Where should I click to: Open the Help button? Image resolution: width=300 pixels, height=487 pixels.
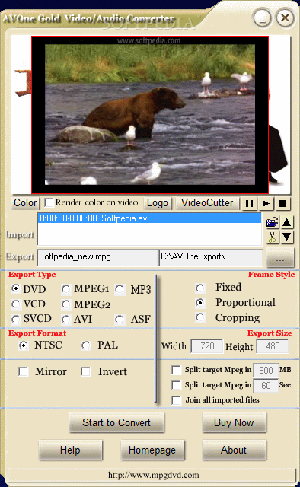pos(70,450)
